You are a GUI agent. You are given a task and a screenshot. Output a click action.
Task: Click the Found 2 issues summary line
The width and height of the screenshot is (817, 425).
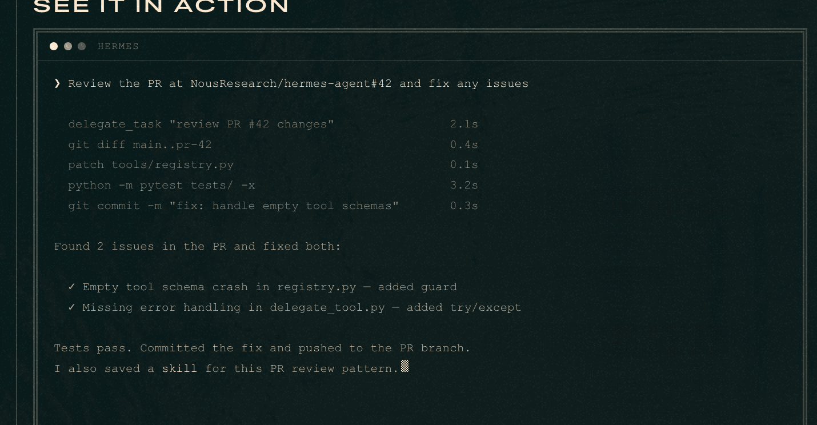pos(198,246)
